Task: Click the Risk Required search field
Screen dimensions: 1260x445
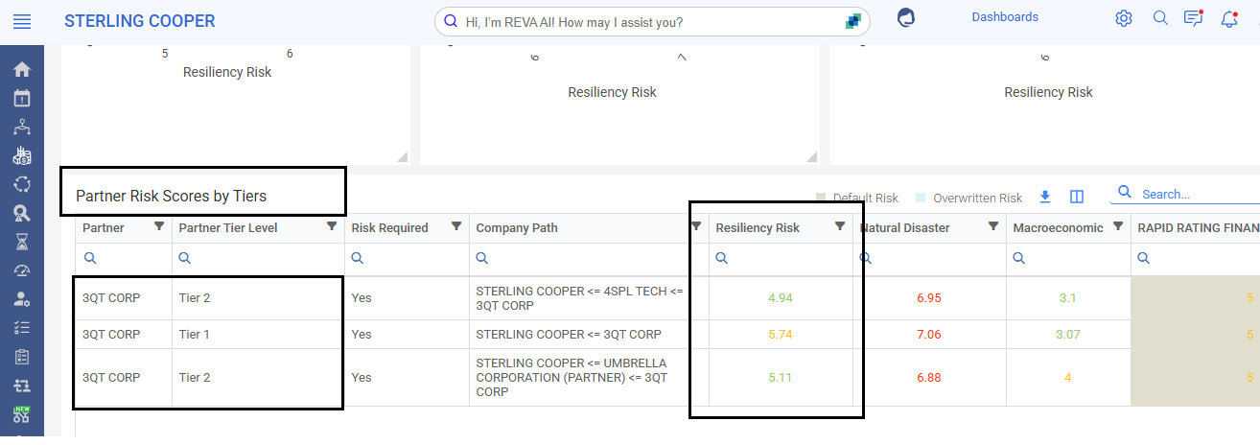Action: click(x=407, y=258)
